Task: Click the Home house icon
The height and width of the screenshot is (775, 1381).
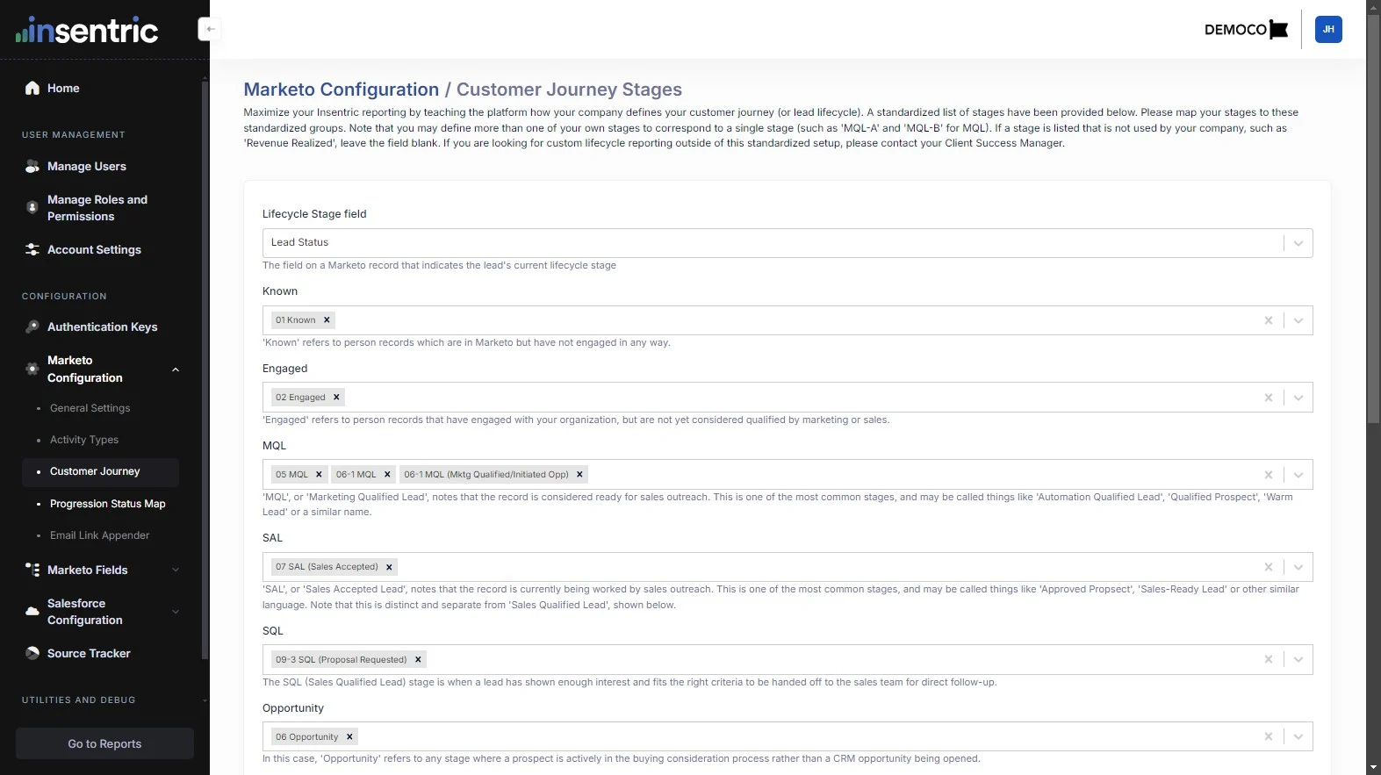Action: (x=32, y=88)
